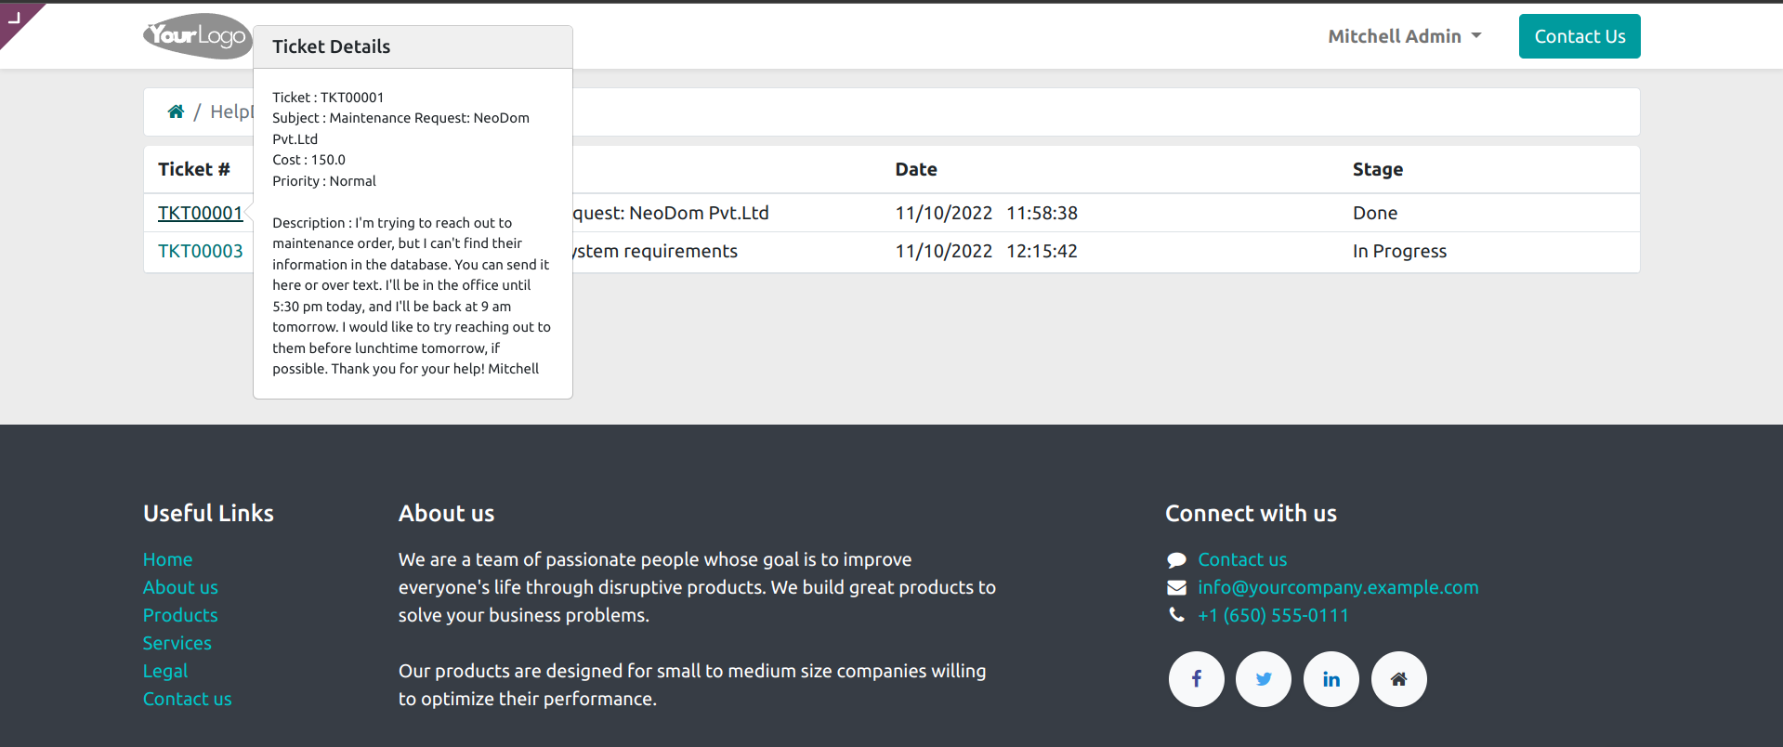Click the envelope email icon
Image resolution: width=1783 pixels, height=747 pixels.
pos(1176,588)
